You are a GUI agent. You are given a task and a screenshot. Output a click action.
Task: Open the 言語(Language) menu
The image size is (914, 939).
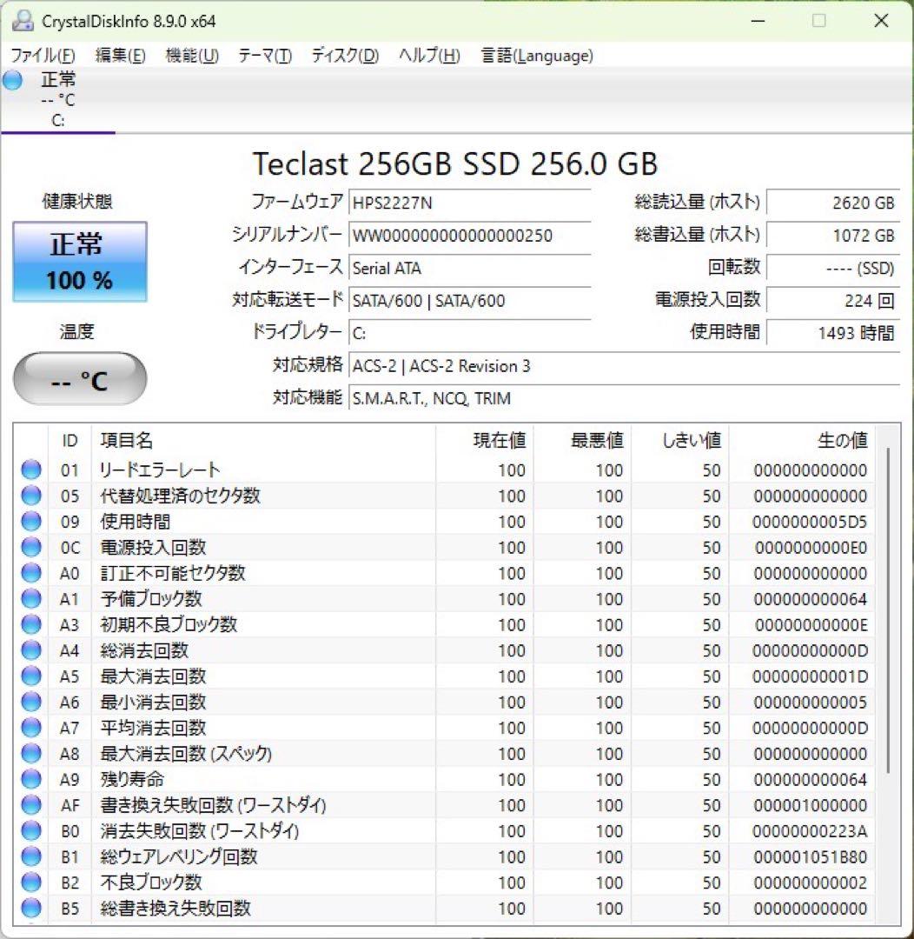coord(537,55)
